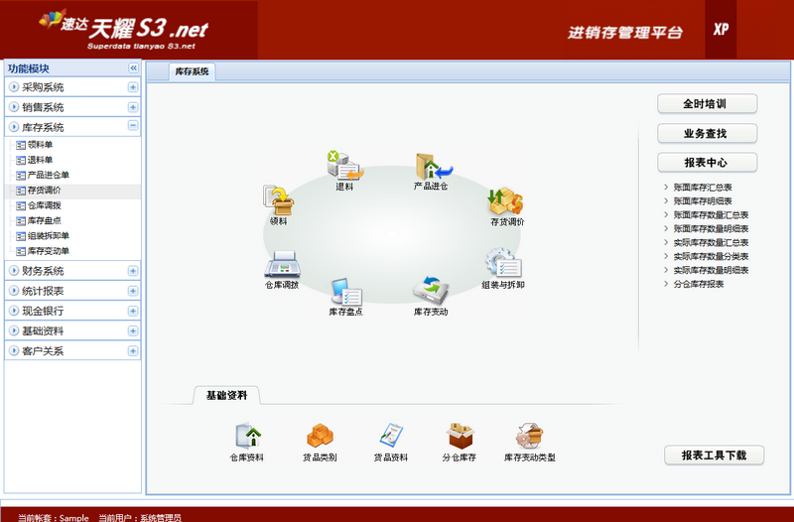Collapse the 库存系统 module
The height and width of the screenshot is (522, 794).
132,126
